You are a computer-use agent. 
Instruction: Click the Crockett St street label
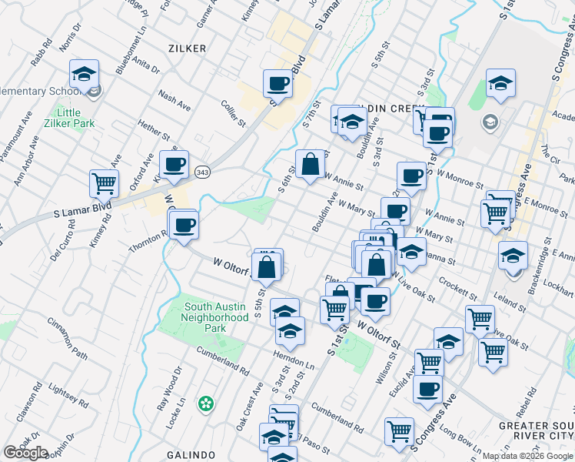(458, 288)
